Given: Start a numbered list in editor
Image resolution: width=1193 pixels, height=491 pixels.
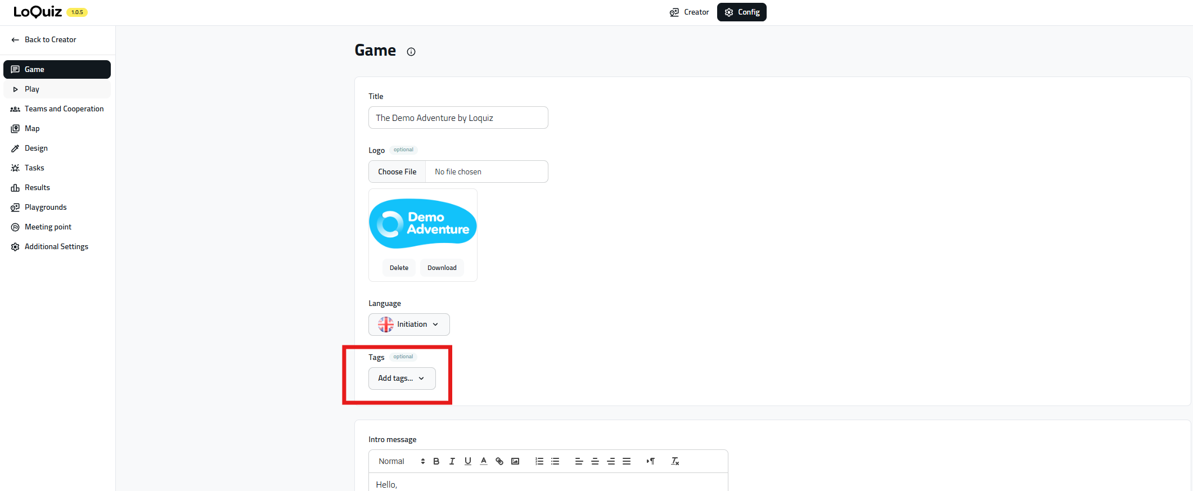Looking at the screenshot, I should [539, 461].
